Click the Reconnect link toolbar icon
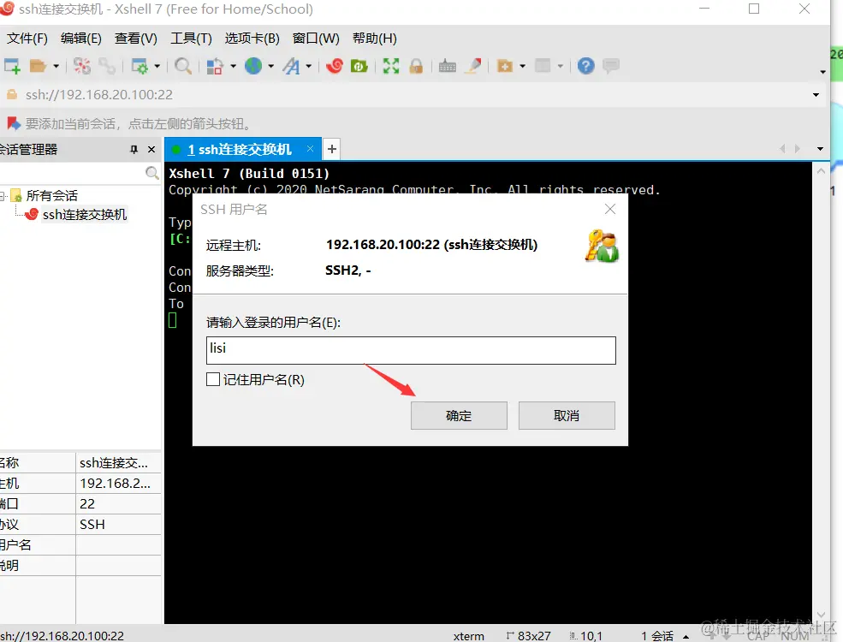 coord(107,66)
